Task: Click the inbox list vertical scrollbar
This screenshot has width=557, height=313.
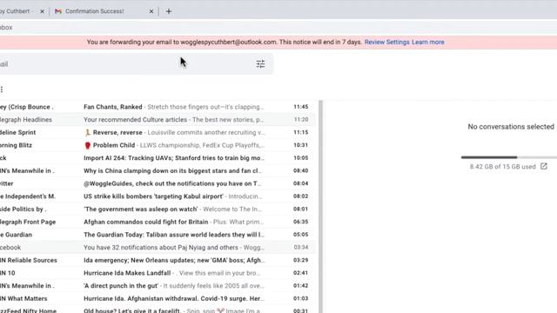Action: coord(320,207)
